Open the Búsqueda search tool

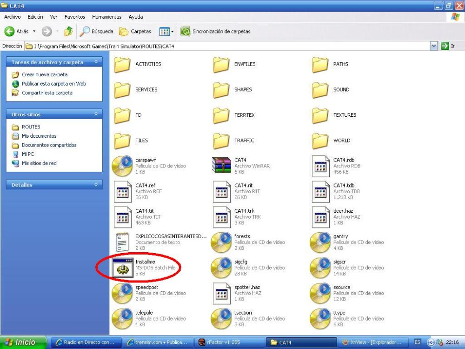(x=97, y=32)
